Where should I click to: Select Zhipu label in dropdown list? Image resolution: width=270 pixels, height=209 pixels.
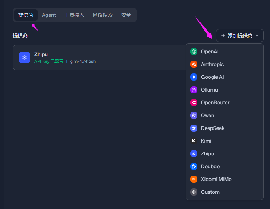[207, 154]
